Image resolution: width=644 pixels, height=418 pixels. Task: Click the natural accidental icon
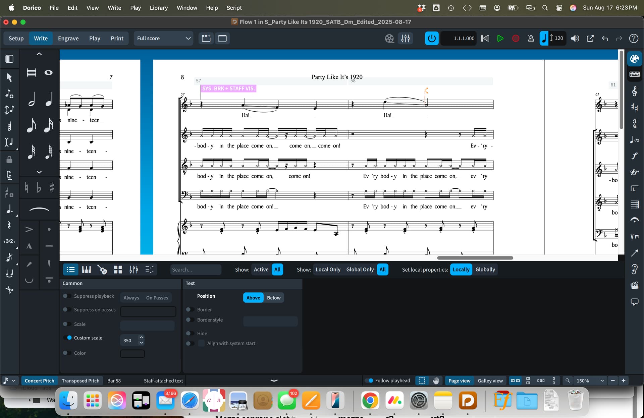tap(26, 188)
